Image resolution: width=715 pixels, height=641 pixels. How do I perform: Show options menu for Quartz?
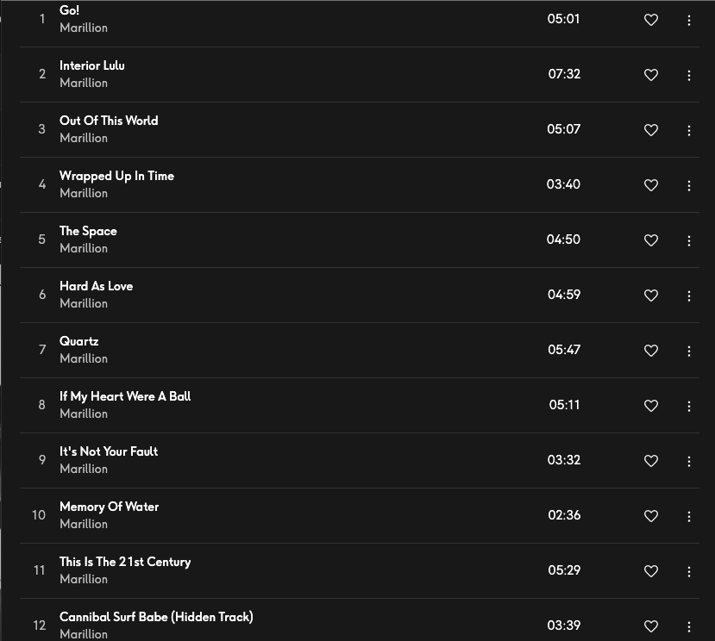689,351
